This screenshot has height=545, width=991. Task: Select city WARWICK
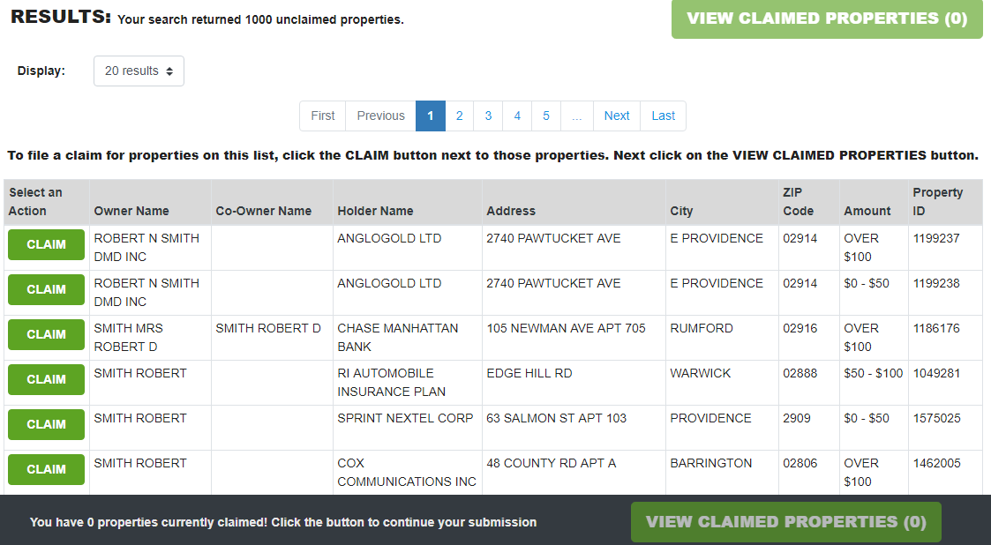[701, 373]
